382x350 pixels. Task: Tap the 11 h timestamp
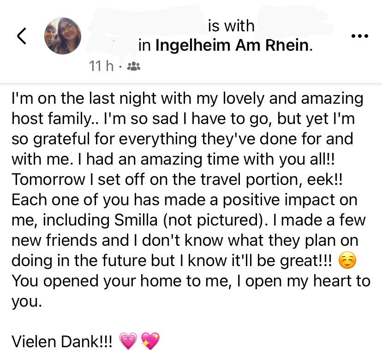pyautogui.click(x=101, y=66)
